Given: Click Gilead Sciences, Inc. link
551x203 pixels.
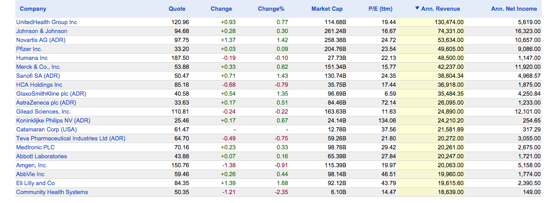Looking at the screenshot, I should coord(43,112).
